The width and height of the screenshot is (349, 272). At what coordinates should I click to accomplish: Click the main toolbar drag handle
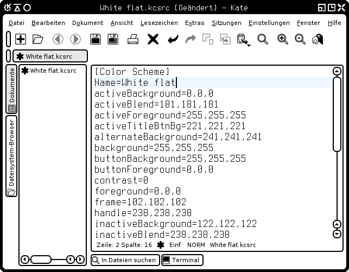point(8,39)
